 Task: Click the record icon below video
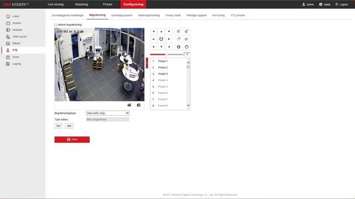tap(129, 105)
